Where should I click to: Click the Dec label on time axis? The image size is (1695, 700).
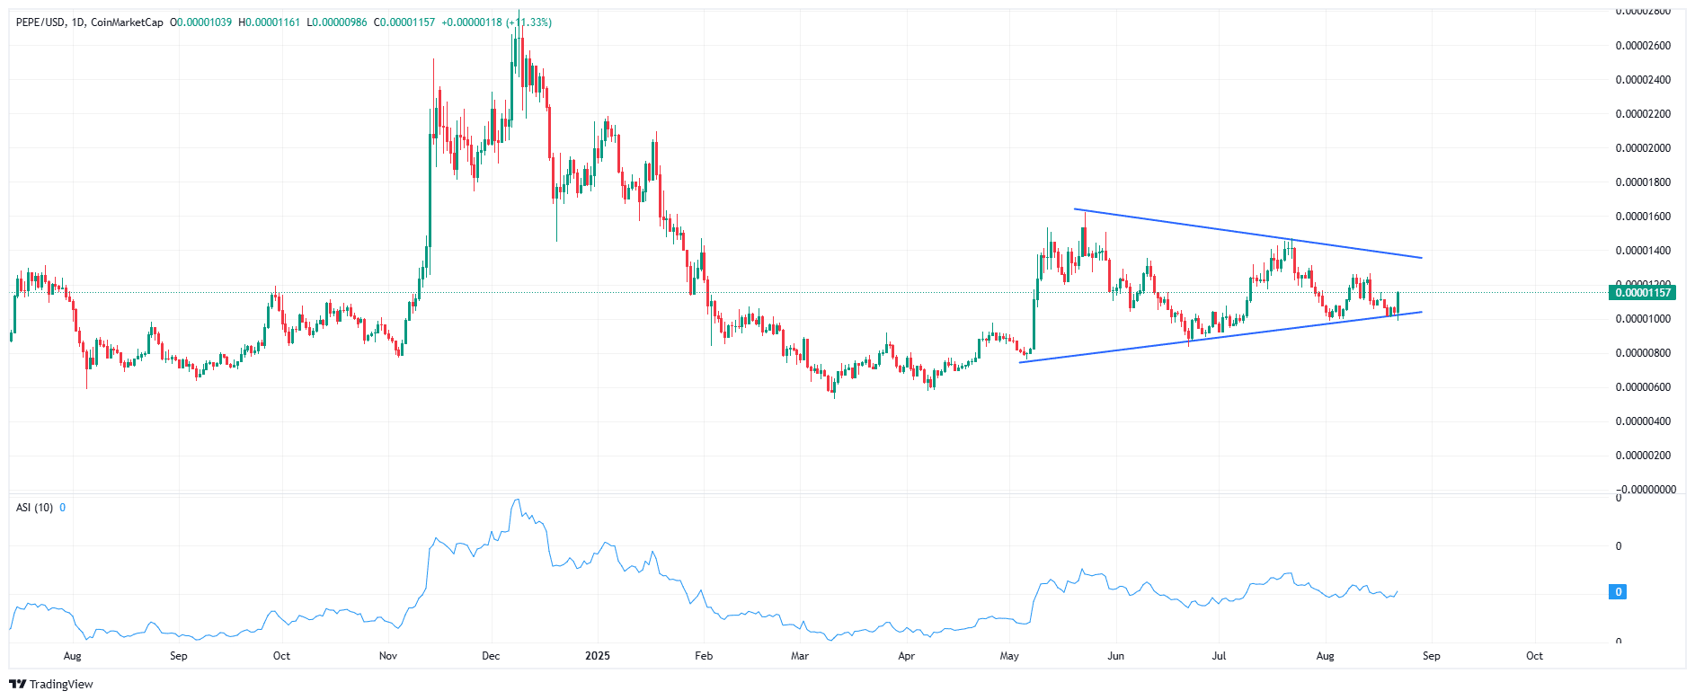(491, 656)
